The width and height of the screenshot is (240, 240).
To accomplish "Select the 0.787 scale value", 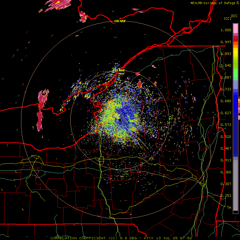I will (226, 77).
